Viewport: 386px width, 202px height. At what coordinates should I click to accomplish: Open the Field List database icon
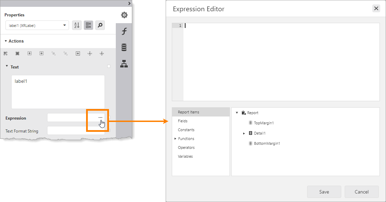coord(124,47)
